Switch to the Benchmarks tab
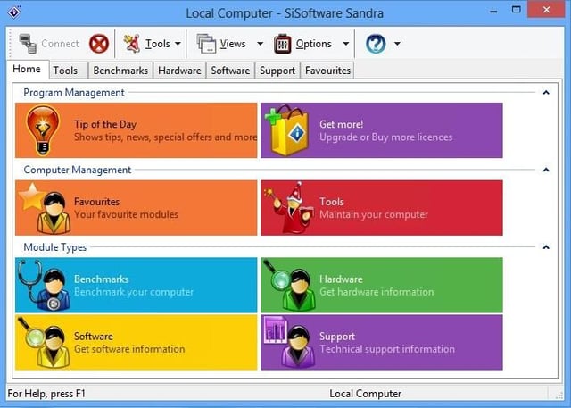The height and width of the screenshot is (408, 571). tap(120, 71)
